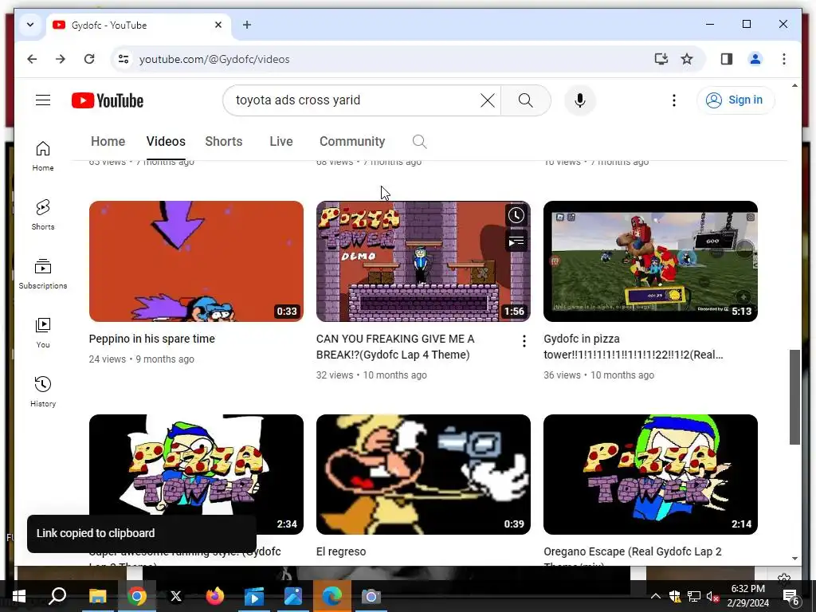Open Shorts in the left sidebar
This screenshot has width=816, height=612.
click(43, 215)
